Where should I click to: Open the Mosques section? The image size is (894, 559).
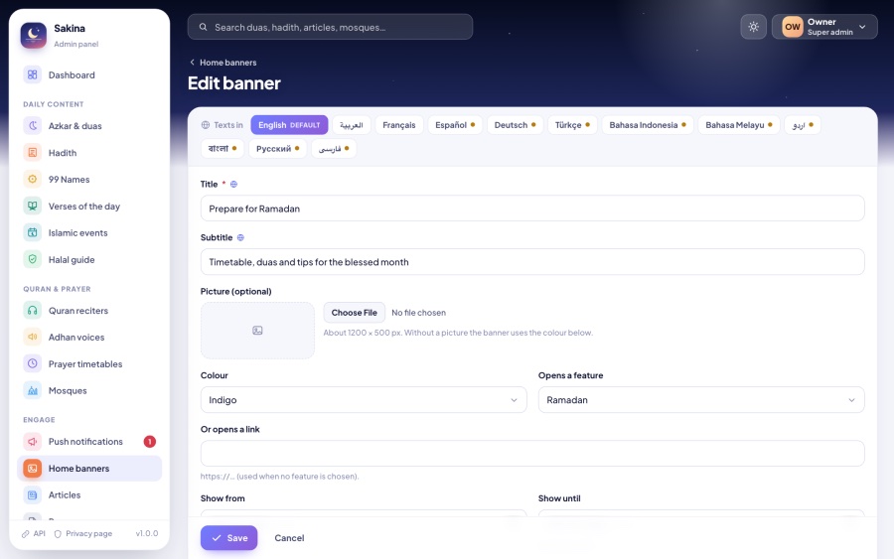coord(89,391)
